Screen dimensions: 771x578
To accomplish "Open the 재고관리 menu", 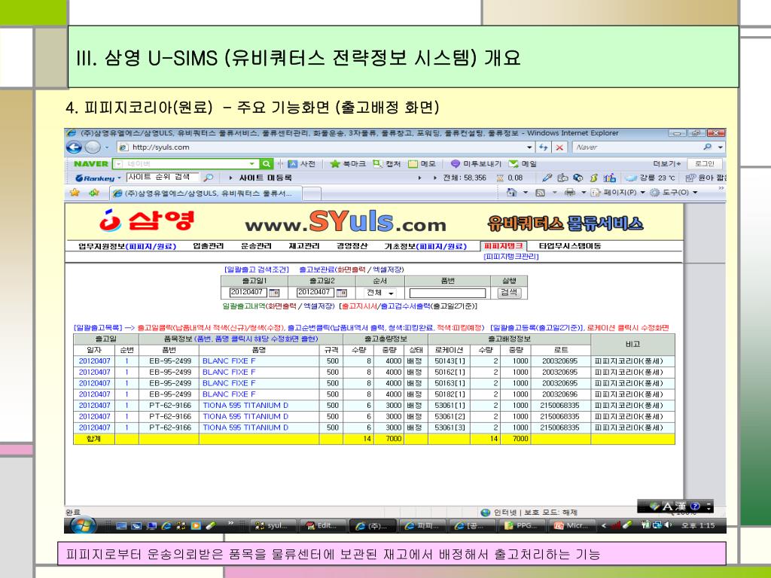I will 304,246.
